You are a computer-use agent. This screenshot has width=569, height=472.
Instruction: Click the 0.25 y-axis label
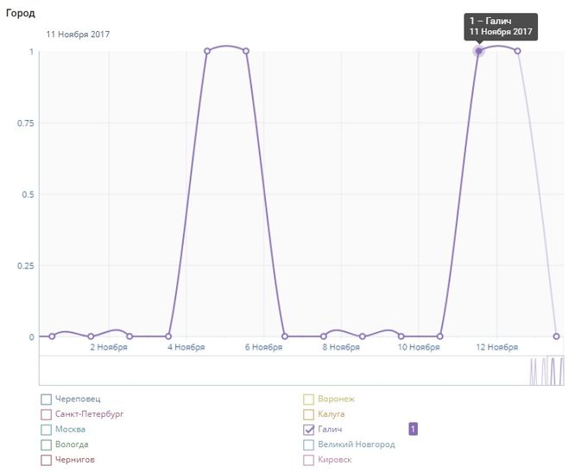coord(25,266)
